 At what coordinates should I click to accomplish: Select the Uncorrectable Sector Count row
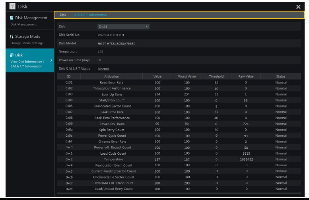click(179, 177)
